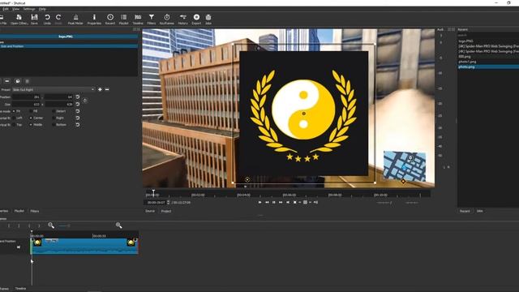Show the Recent files panel icon
This screenshot has width=519, height=292.
110,19
